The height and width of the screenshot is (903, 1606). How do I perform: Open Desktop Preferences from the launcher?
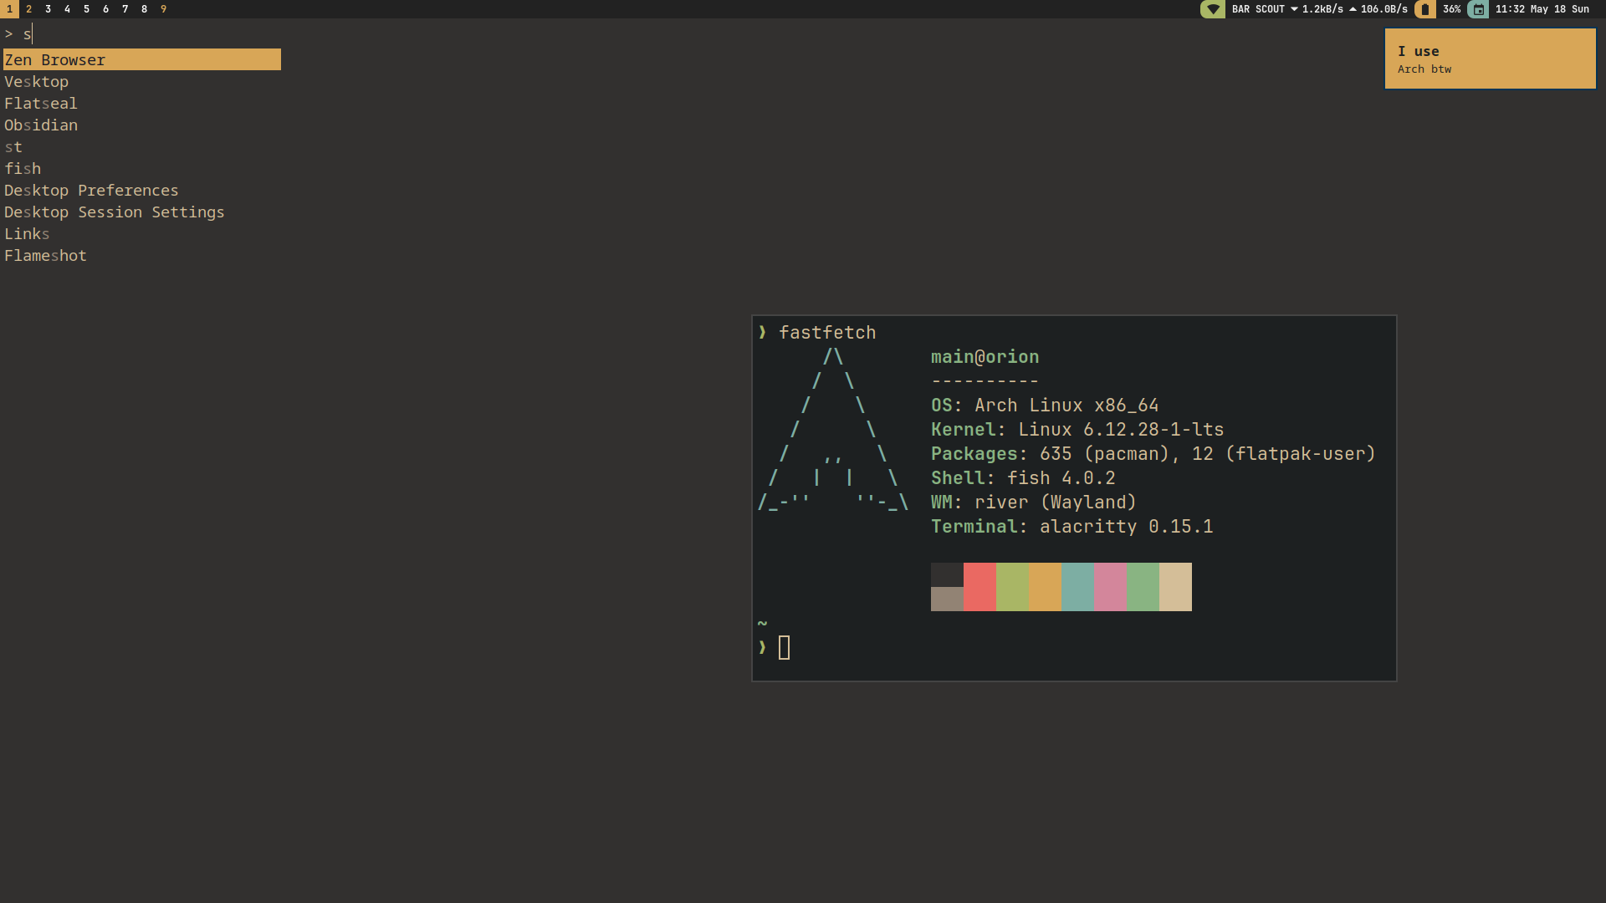tap(142, 190)
